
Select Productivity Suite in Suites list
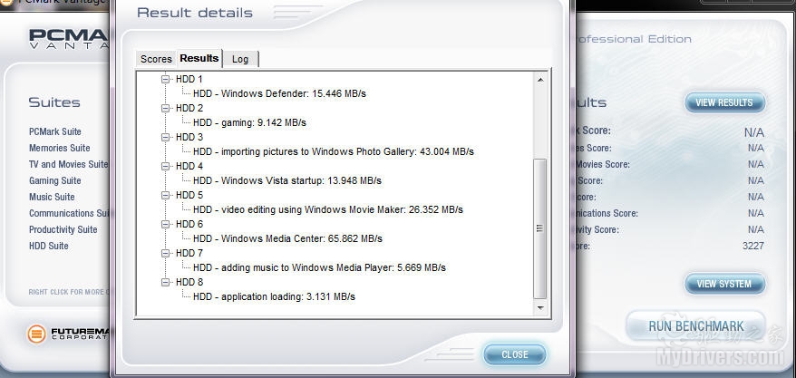click(x=63, y=229)
